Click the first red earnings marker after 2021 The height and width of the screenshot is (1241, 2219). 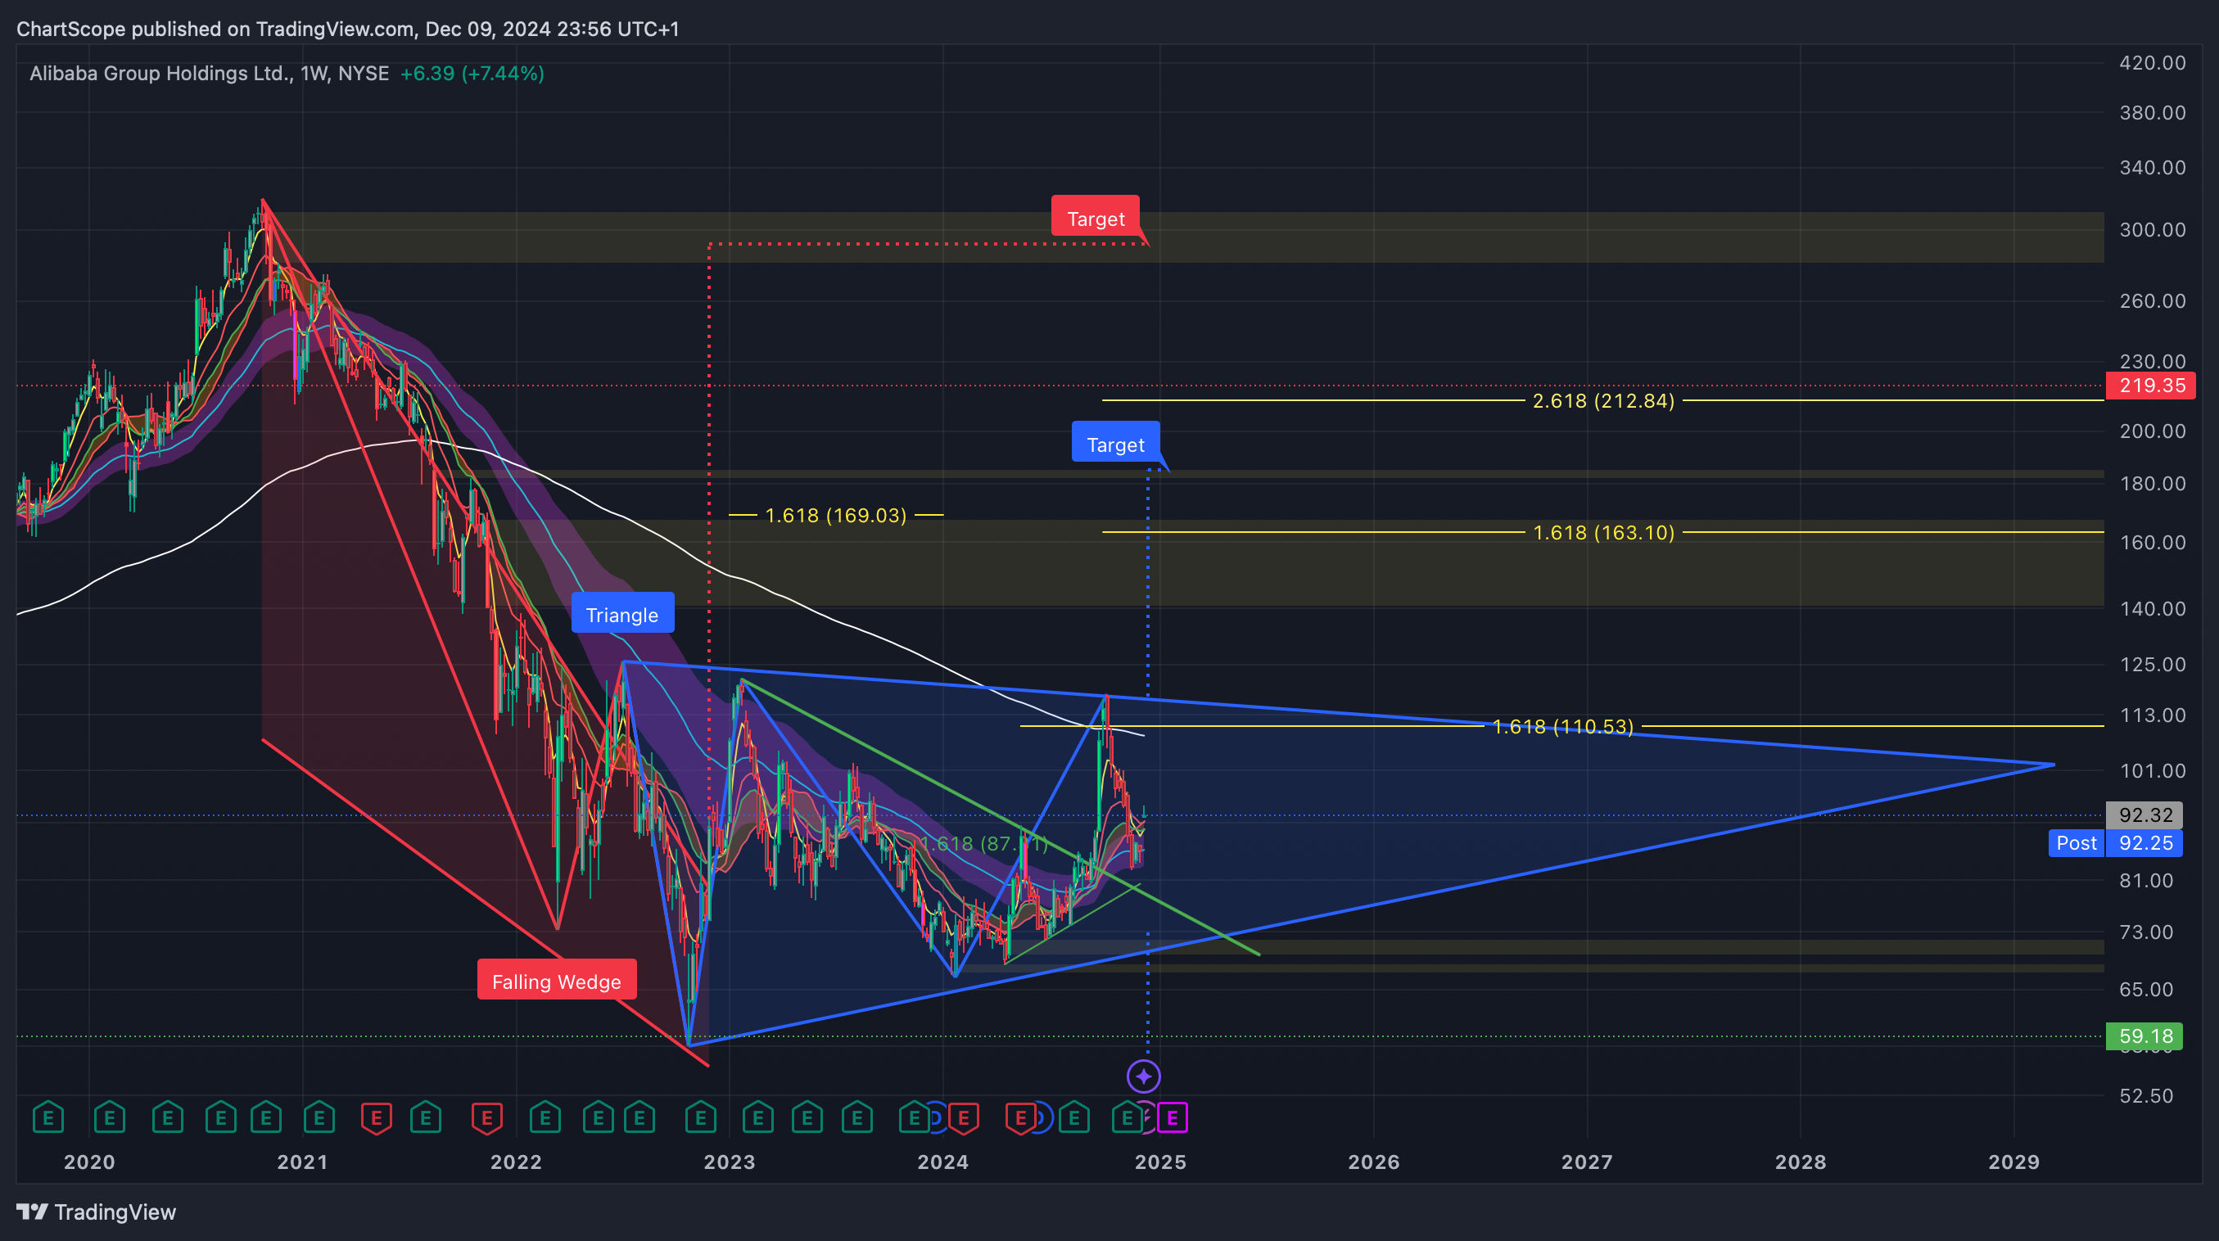(x=377, y=1118)
